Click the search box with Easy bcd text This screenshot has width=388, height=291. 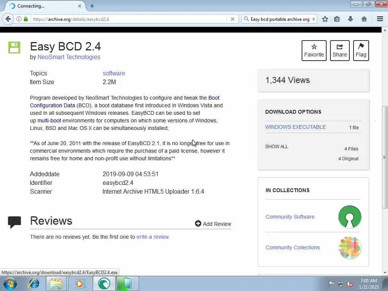(280, 19)
